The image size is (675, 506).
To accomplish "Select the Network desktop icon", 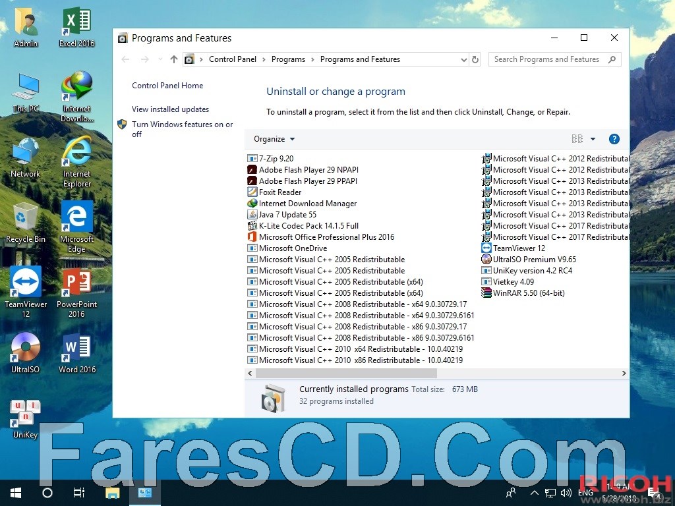I will pyautogui.click(x=26, y=157).
